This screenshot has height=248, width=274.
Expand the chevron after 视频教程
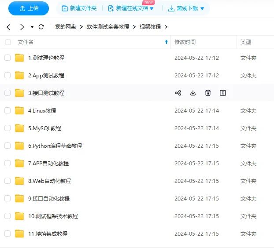(x=166, y=27)
